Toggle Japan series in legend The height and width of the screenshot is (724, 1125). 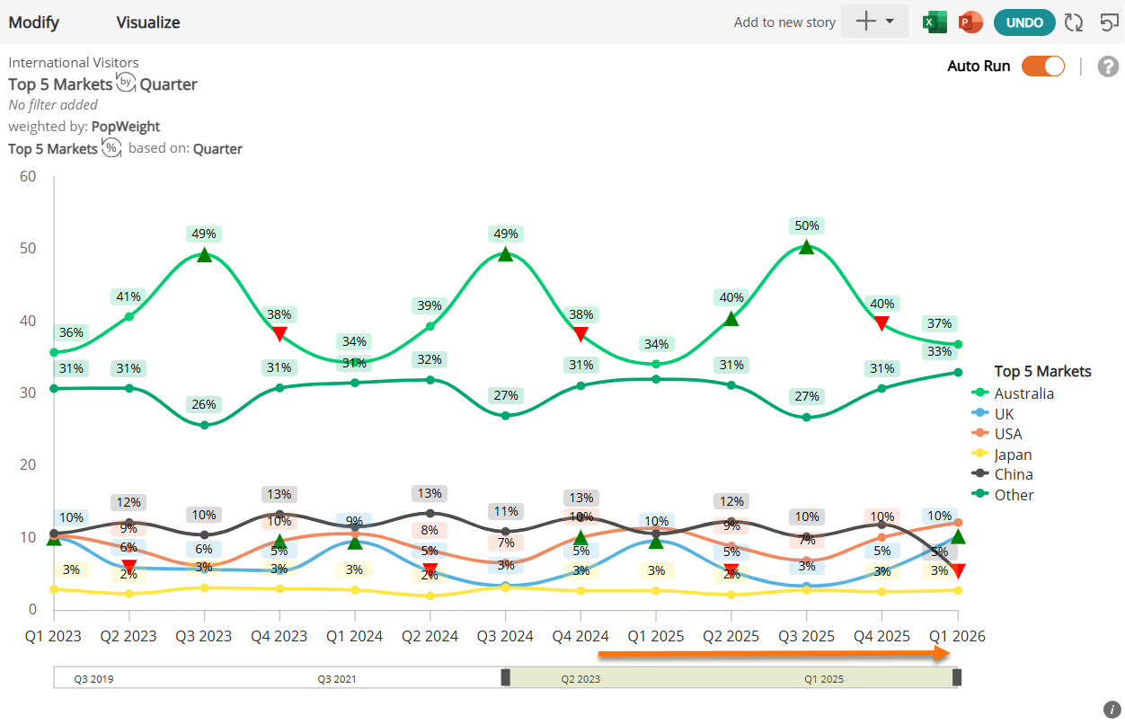click(1003, 455)
